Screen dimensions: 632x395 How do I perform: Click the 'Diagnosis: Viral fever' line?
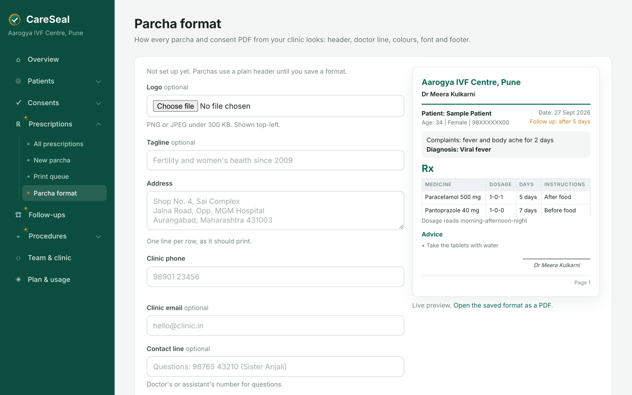pos(459,150)
